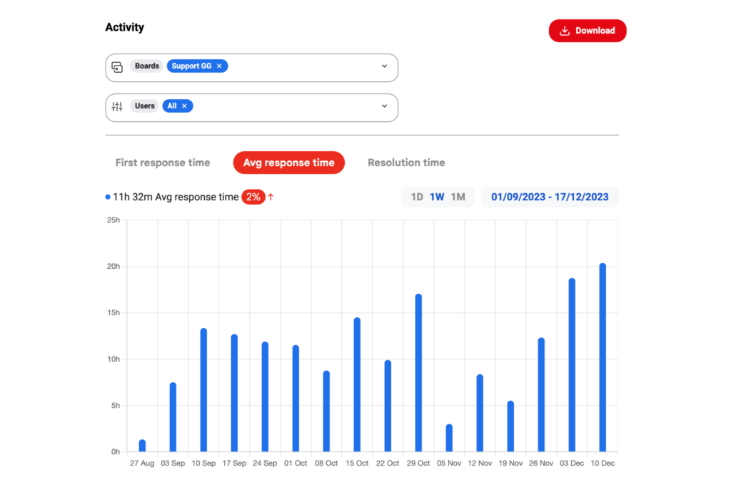
Task: Click the sliders filter icon beside Users
Action: click(117, 107)
